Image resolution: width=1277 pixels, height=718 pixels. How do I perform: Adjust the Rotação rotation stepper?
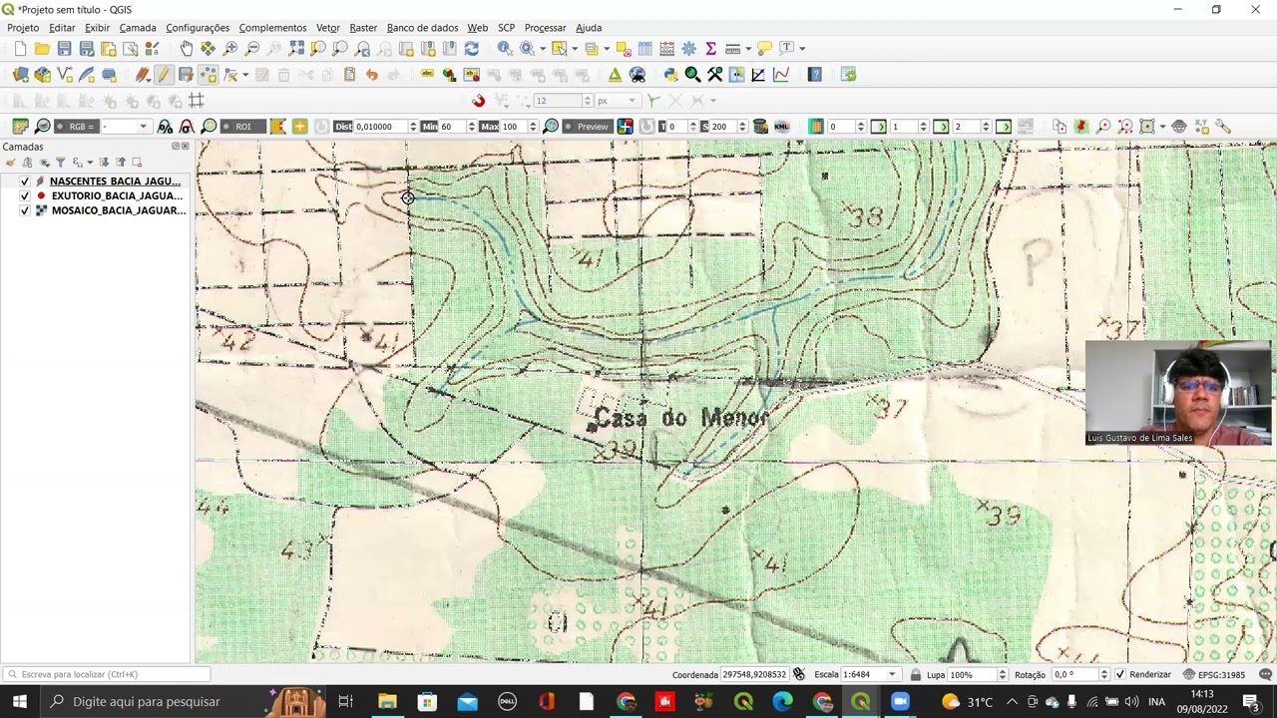pos(1103,675)
